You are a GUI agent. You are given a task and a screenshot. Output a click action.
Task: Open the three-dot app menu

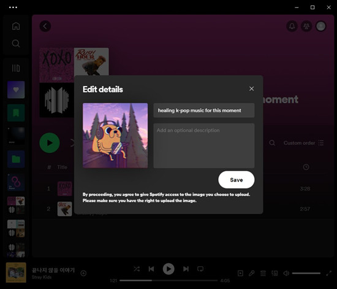pyautogui.click(x=13, y=7)
